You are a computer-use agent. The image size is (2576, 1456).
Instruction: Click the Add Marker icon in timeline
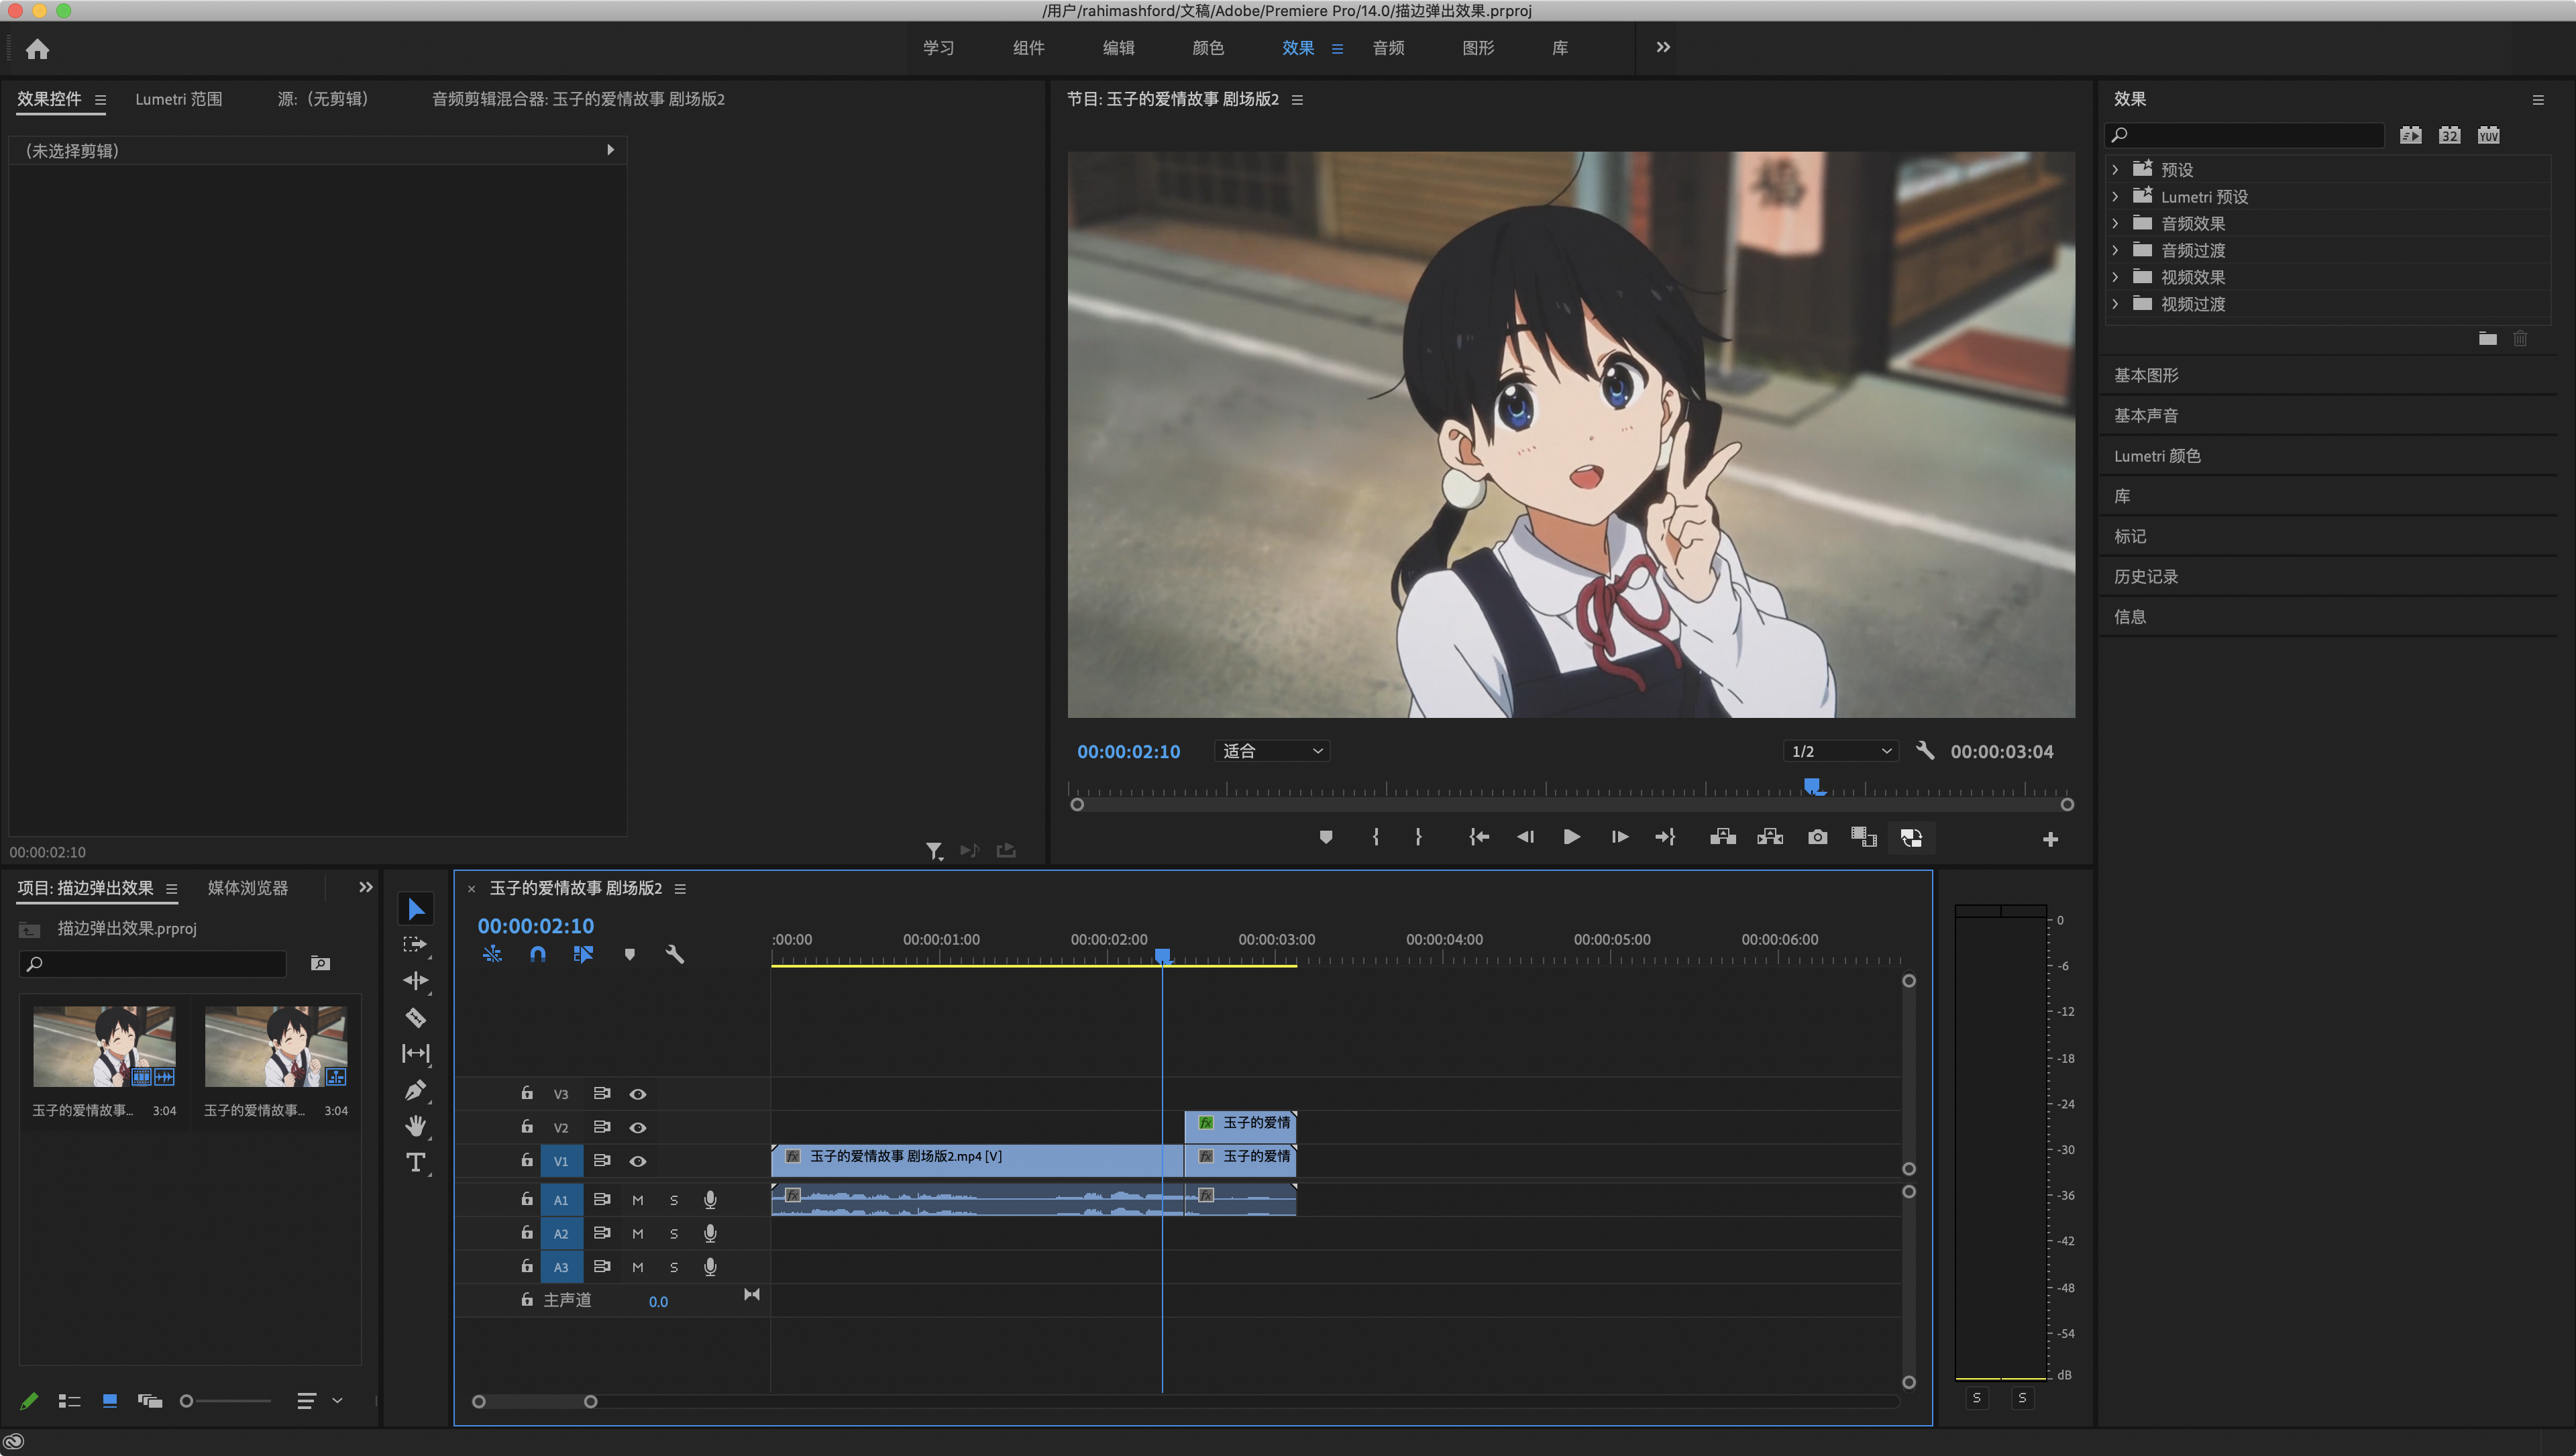[x=629, y=954]
